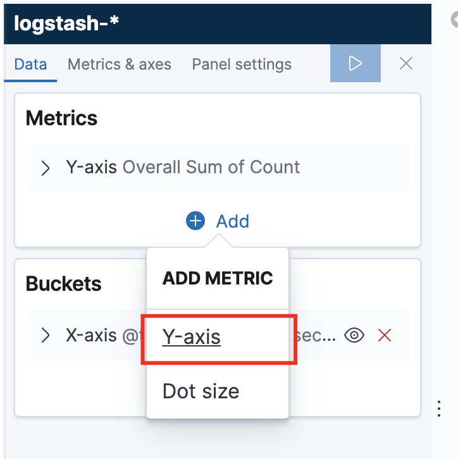Go to the Panel settings tab
This screenshot has height=459, width=458.
coord(242,64)
